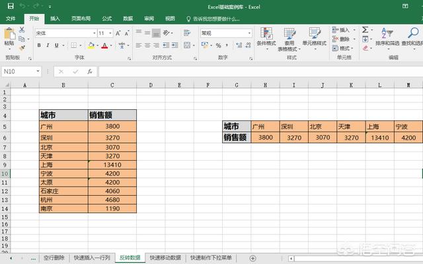Open the font size dropdown
The image size is (423, 264).
tap(110, 33)
